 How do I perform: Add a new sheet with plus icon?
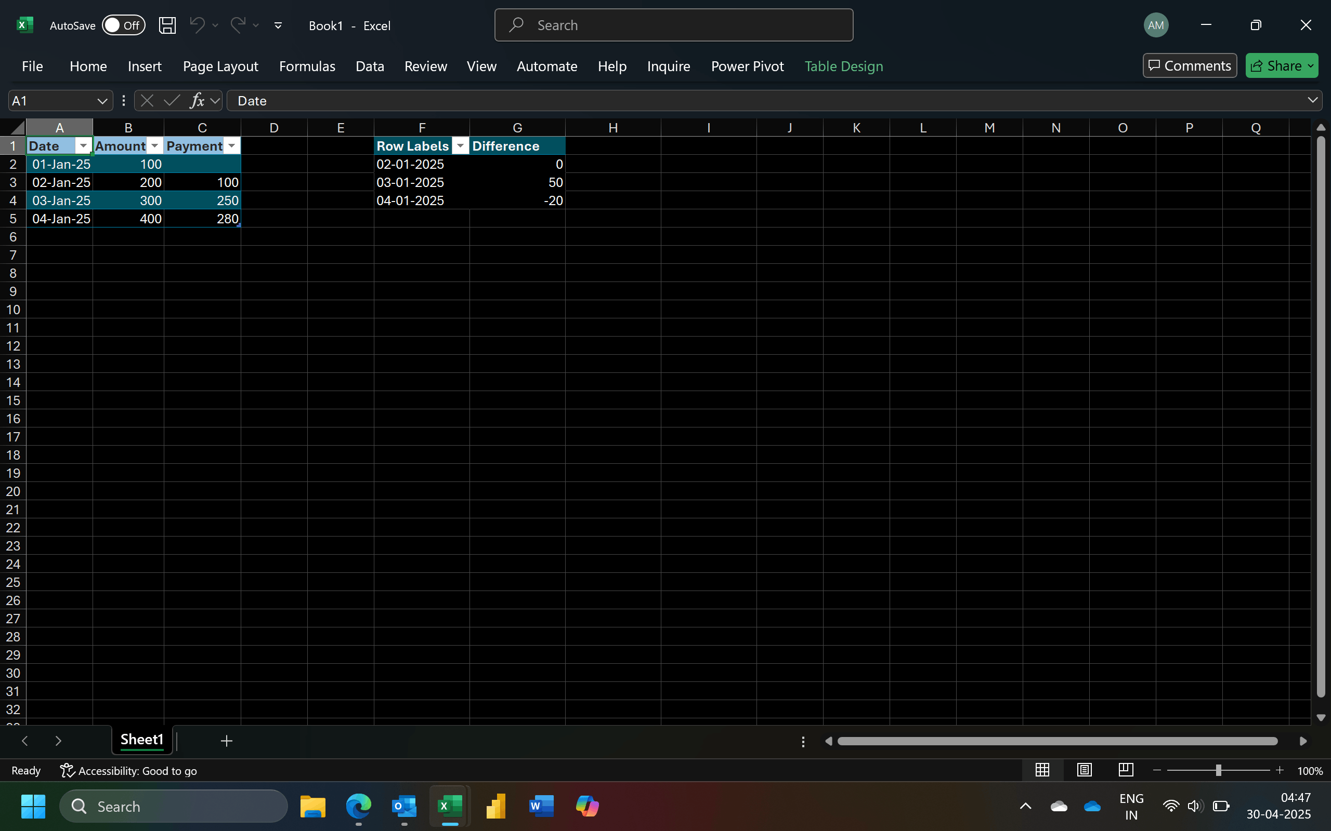point(226,741)
